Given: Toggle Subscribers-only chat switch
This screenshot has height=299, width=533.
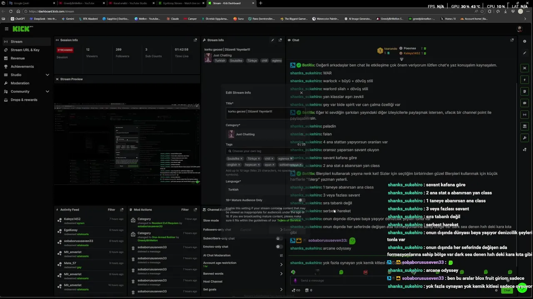Looking at the screenshot, I should click(x=279, y=238).
